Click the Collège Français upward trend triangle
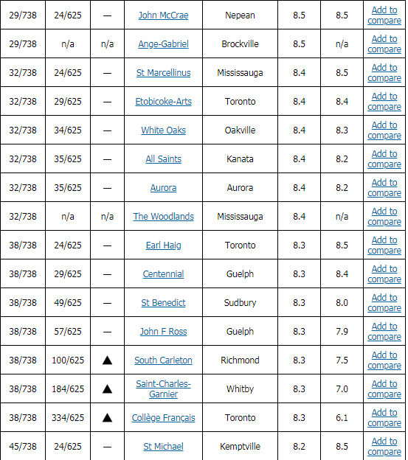The image size is (408, 460). (107, 418)
